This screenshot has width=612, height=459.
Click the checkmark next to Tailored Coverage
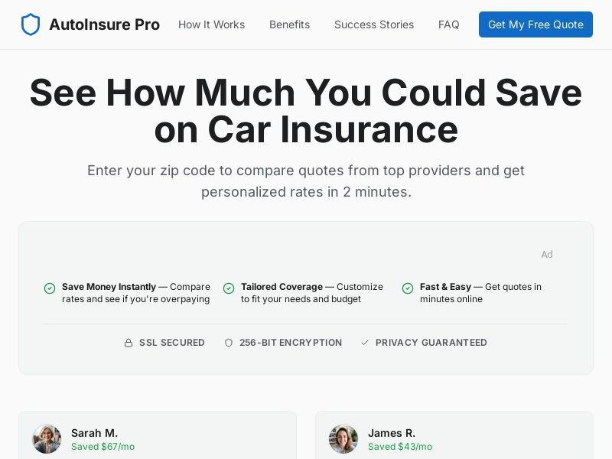click(229, 288)
